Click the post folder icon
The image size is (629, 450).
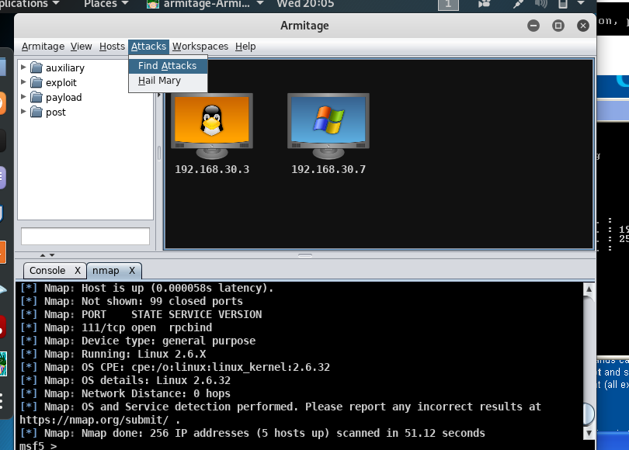(36, 112)
